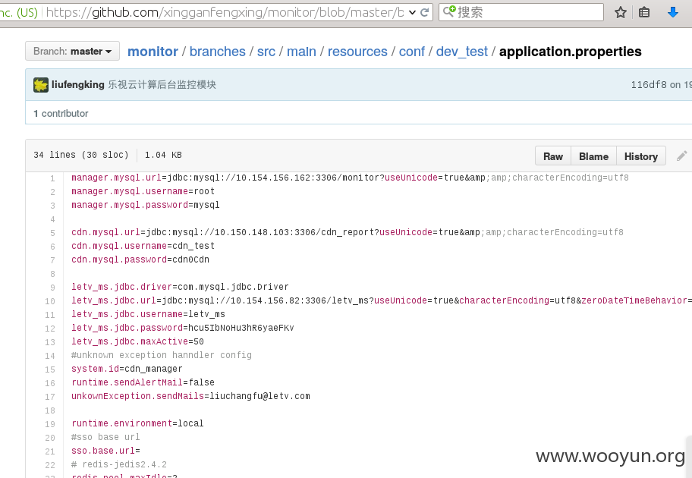Click the unkownException.sendMails line

190,396
